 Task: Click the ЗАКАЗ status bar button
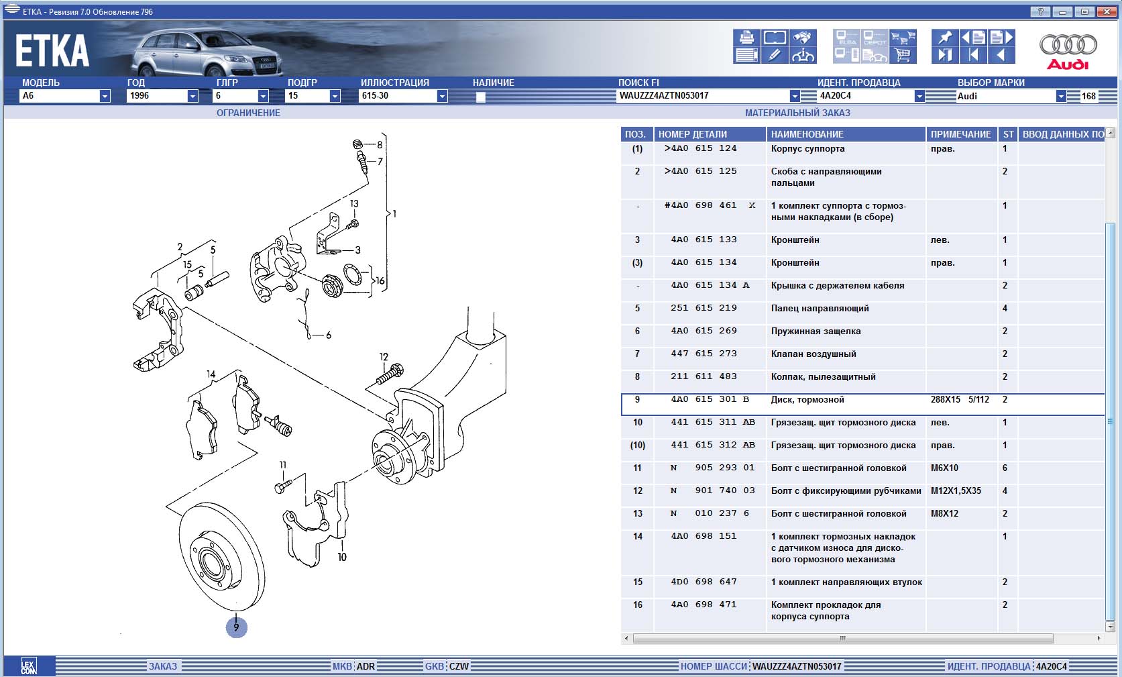point(163,666)
